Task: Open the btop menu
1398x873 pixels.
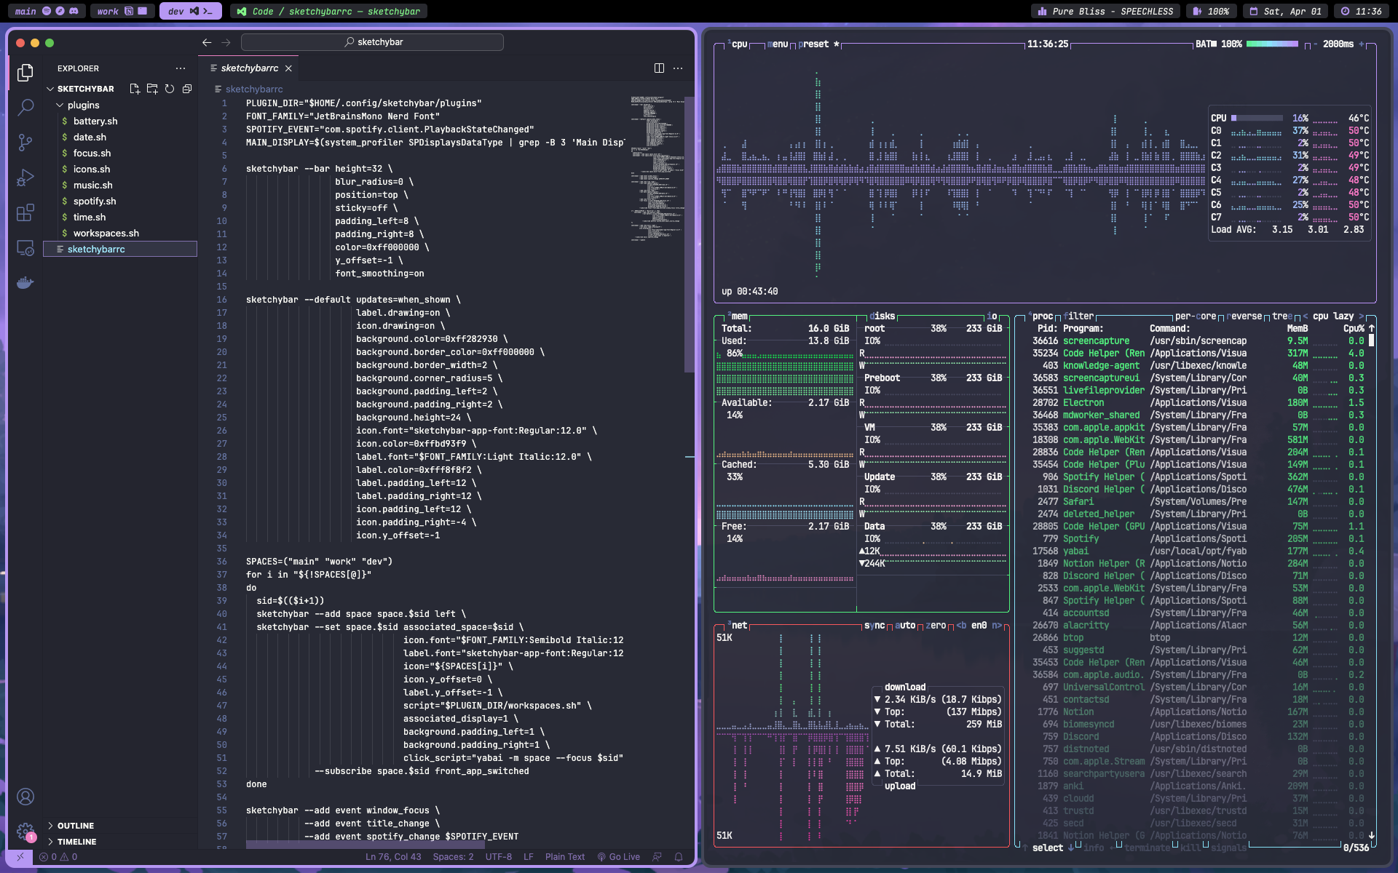Action: click(777, 44)
